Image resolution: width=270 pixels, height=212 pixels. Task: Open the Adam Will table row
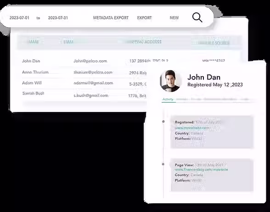click(x=84, y=84)
